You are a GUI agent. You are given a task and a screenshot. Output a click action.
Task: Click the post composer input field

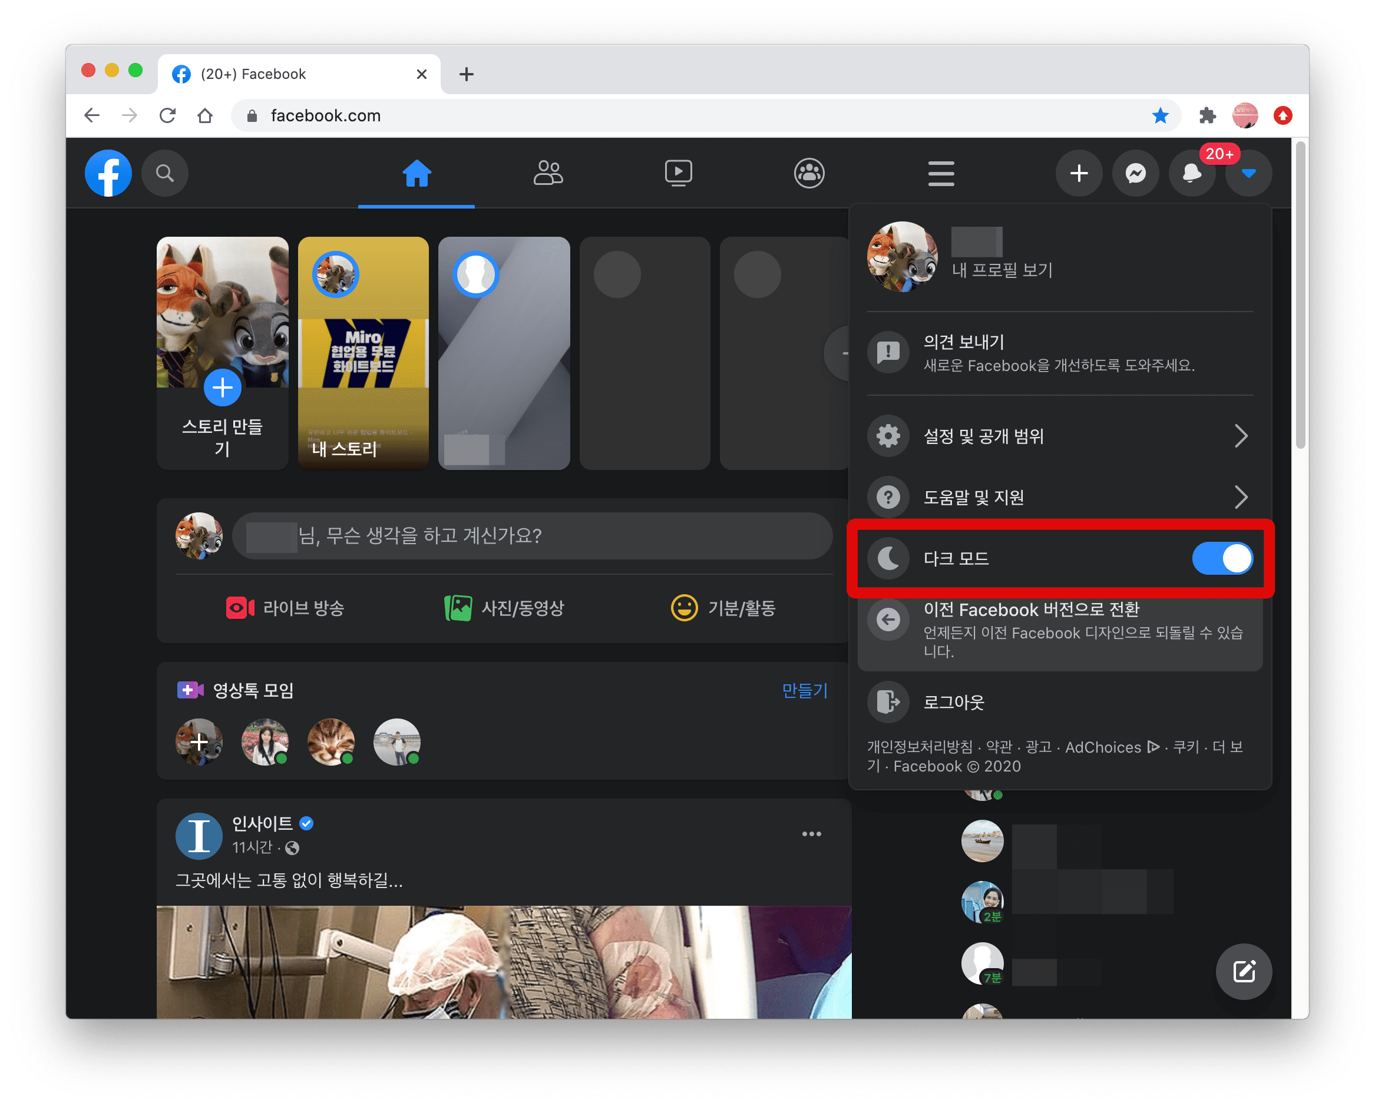point(533,536)
